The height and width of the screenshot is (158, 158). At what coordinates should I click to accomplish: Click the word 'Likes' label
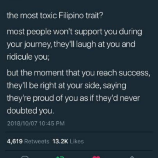tap(77, 141)
